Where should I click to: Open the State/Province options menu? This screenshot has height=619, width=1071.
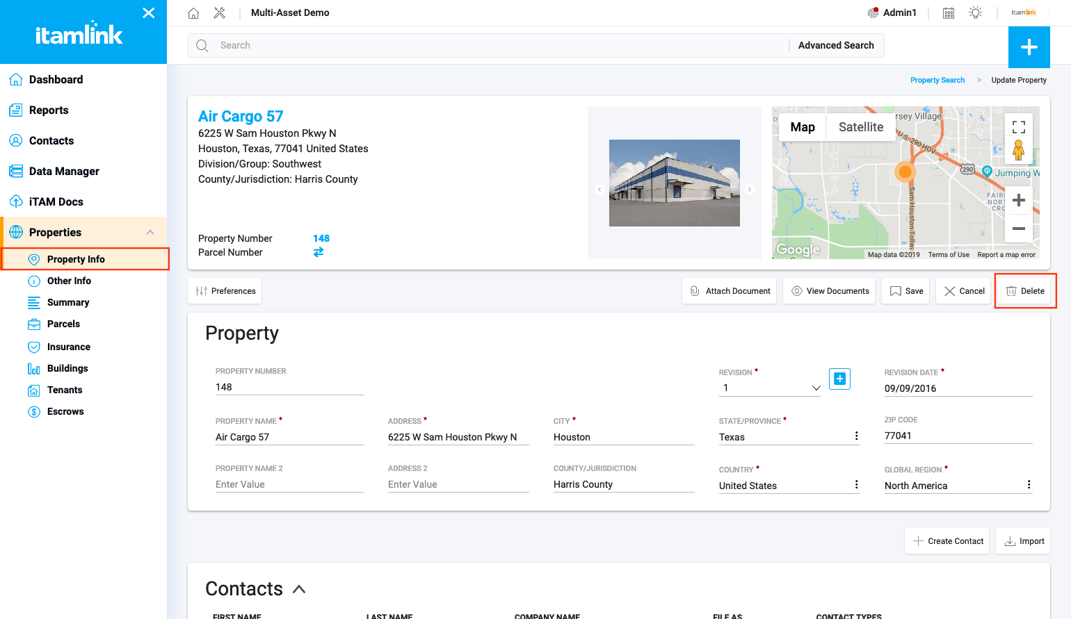856,436
